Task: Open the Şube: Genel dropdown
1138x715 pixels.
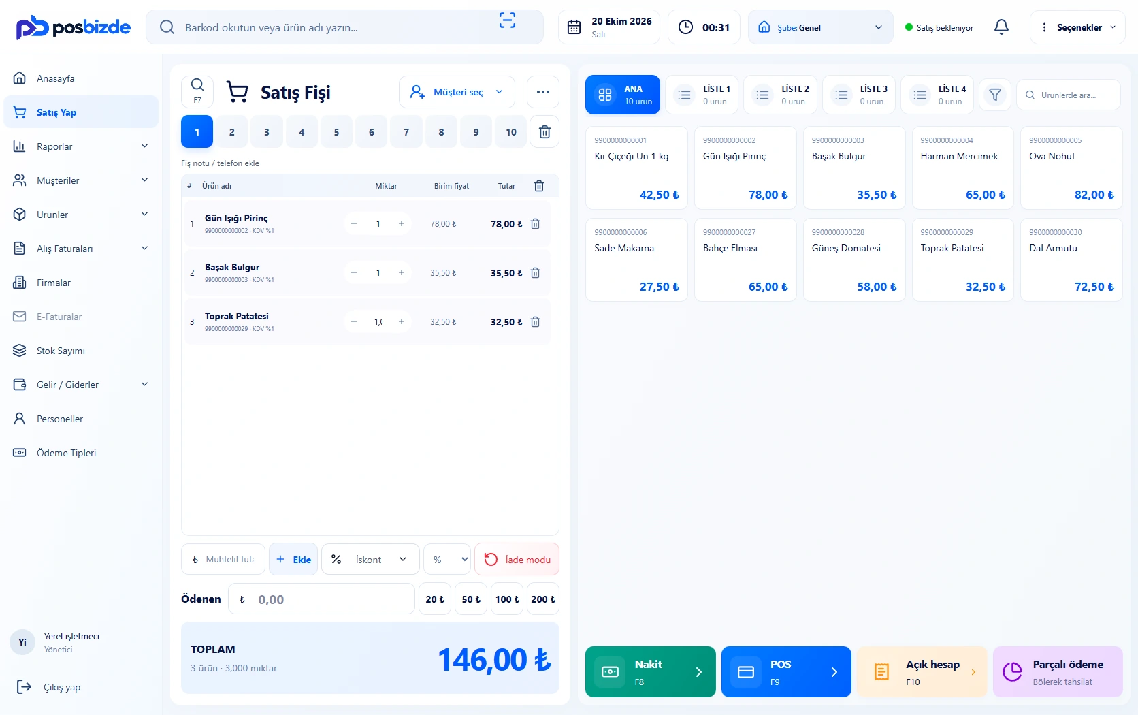Action: click(820, 27)
